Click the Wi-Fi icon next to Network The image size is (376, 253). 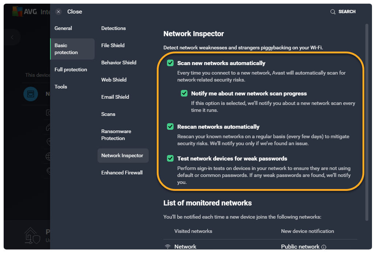pos(168,247)
